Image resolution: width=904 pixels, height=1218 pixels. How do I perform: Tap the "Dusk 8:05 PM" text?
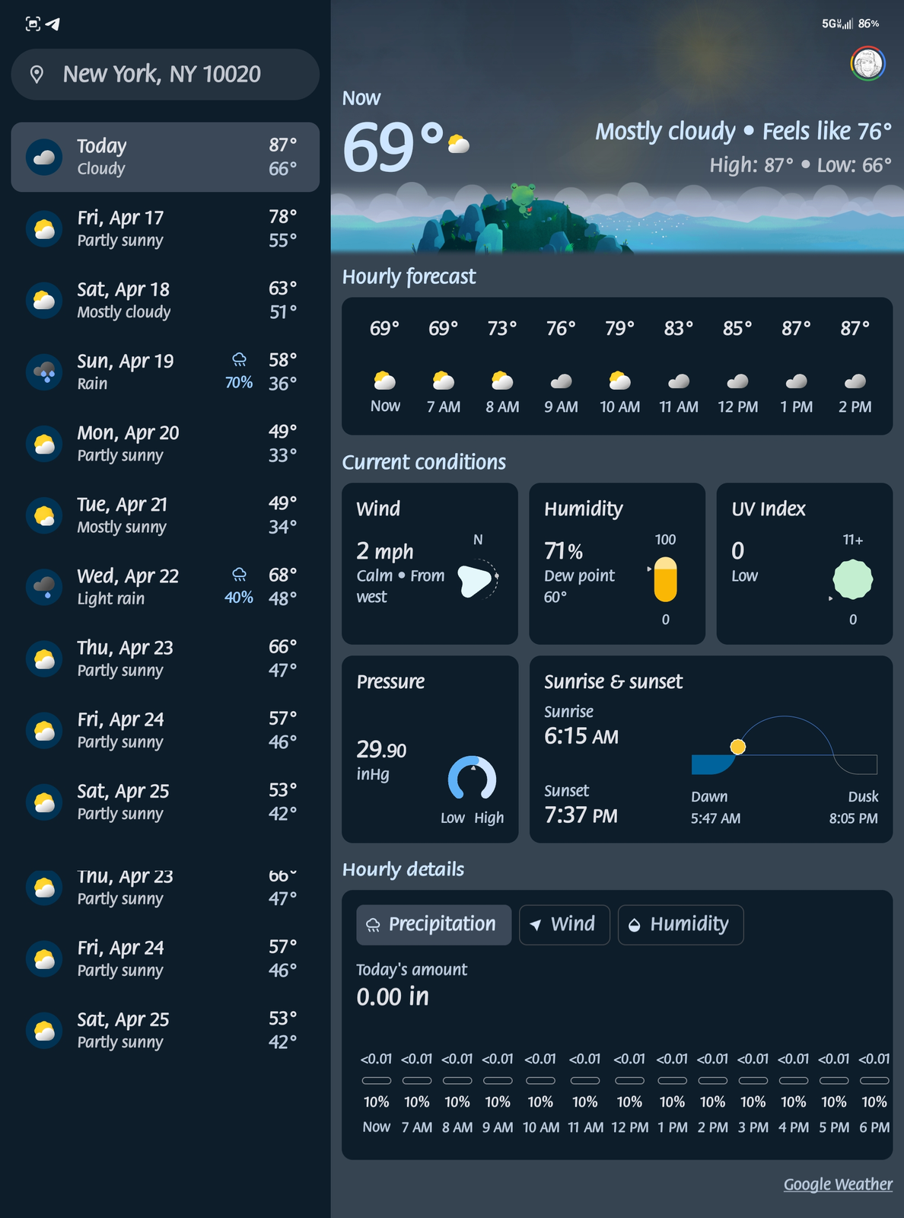click(853, 808)
